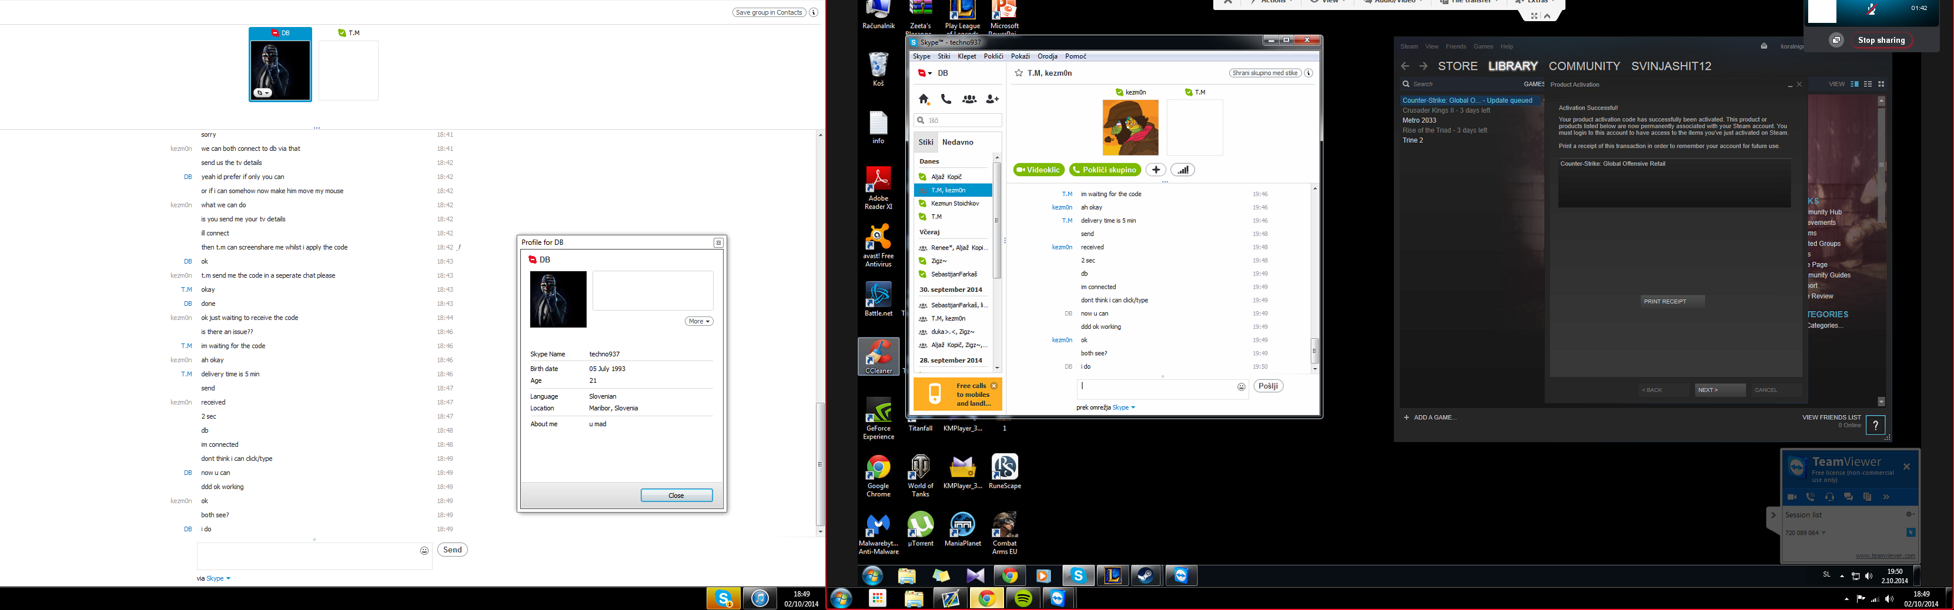1954x610 pixels.
Task: Expand the More dropdown in DB profile
Action: tap(698, 321)
